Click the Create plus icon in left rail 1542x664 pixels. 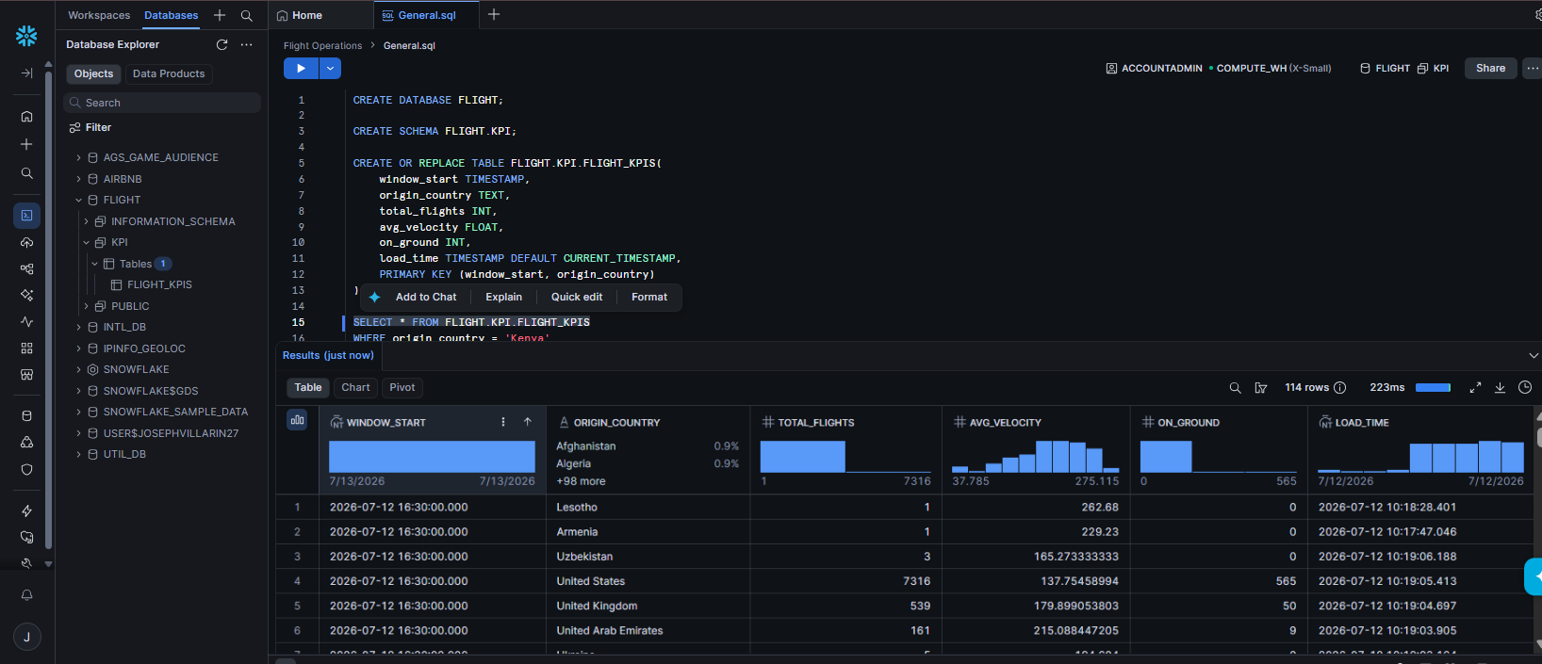pos(26,144)
